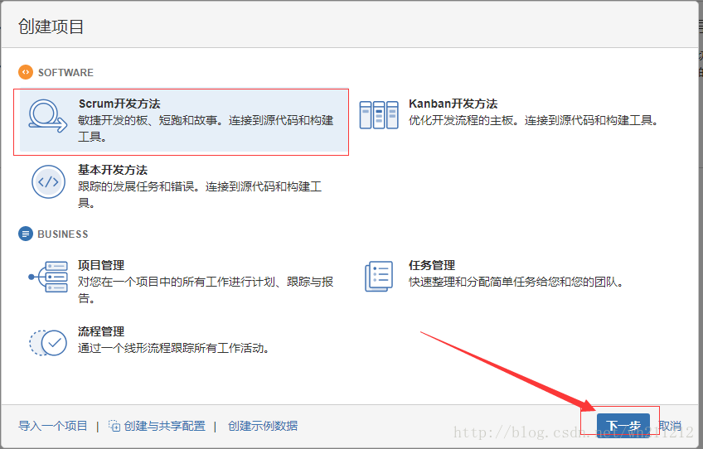Click the basic development code brackets icon
Viewport: 703px width, 449px height.
point(48,182)
